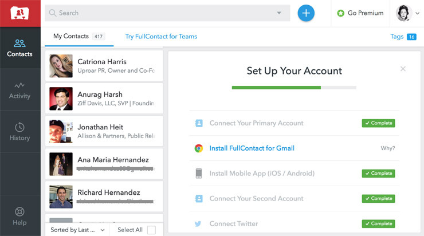
Task: Expand the profile menu chevron
Action: [x=418, y=13]
